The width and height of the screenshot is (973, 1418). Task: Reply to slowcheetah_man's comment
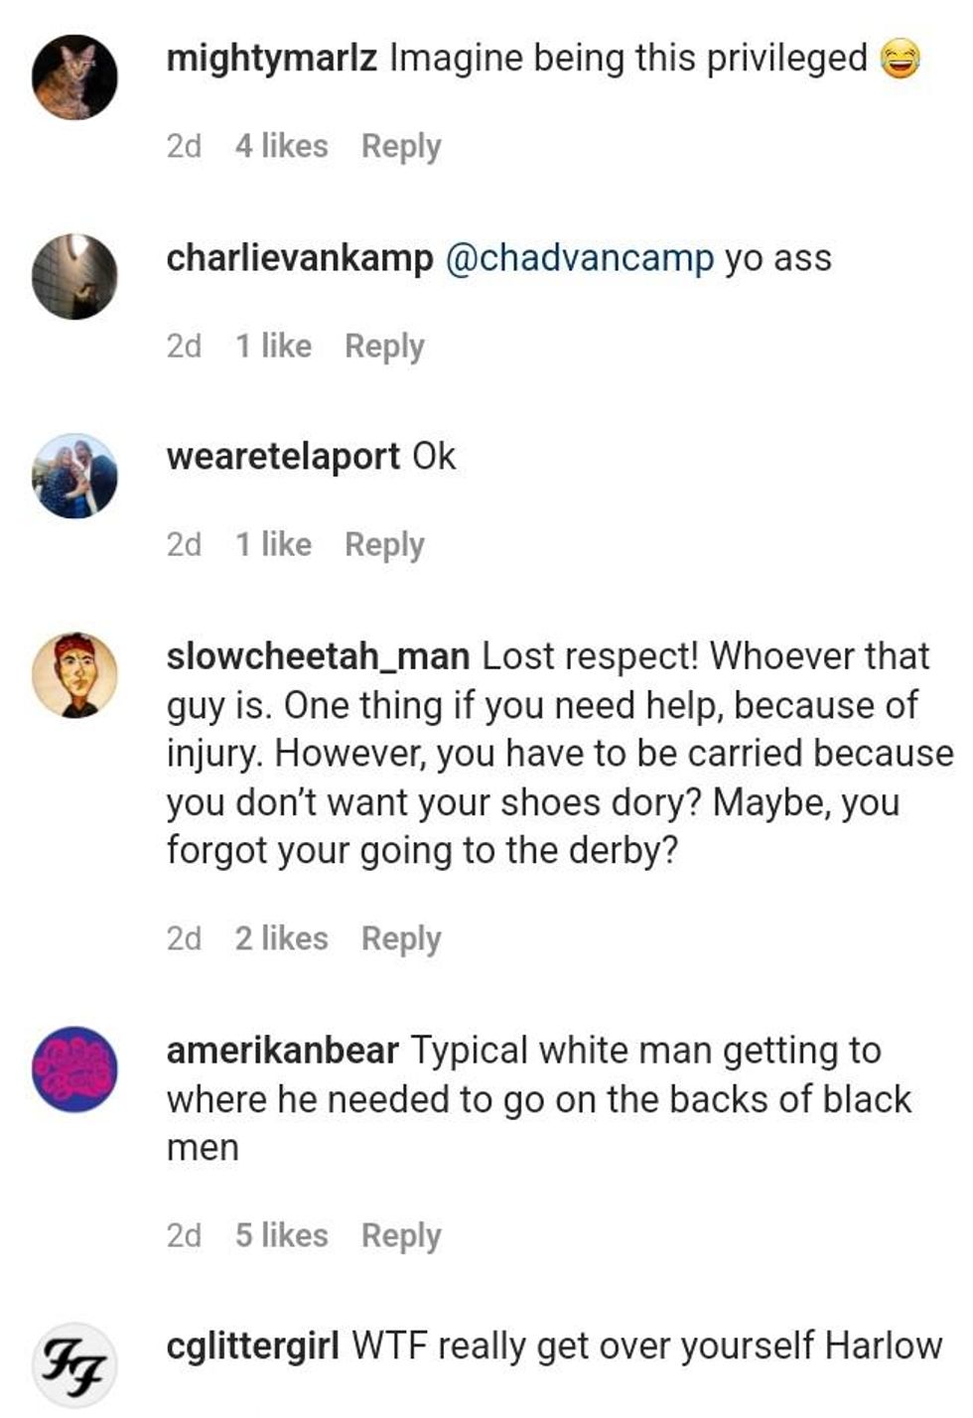click(401, 938)
